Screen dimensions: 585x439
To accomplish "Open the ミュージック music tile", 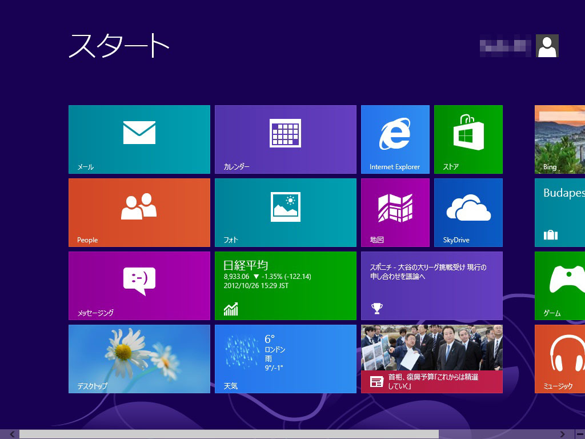I will (x=560, y=359).
